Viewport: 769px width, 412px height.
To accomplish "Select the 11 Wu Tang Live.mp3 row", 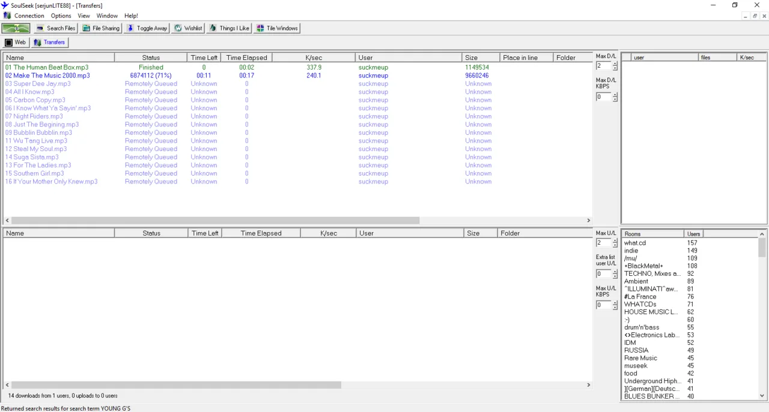I will 36,141.
